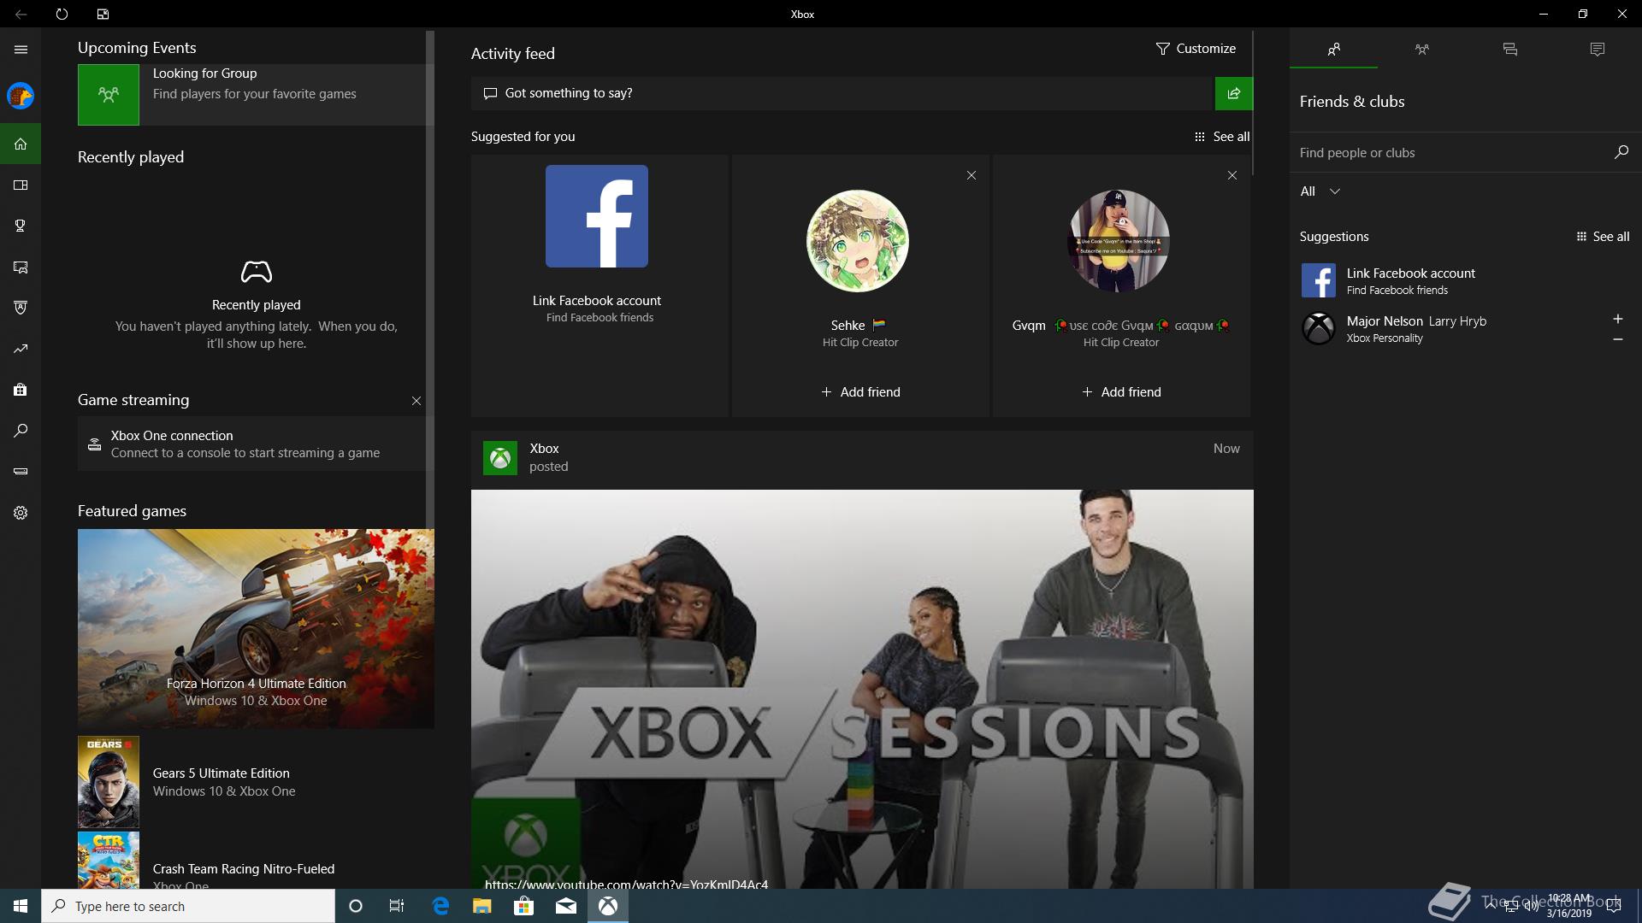Open Captures icon in the sidebar
This screenshot has height=923, width=1642.
point(21,267)
